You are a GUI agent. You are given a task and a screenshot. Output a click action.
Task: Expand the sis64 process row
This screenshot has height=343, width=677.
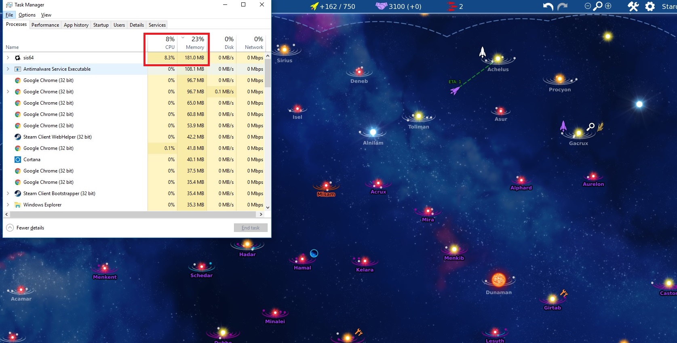pos(8,58)
